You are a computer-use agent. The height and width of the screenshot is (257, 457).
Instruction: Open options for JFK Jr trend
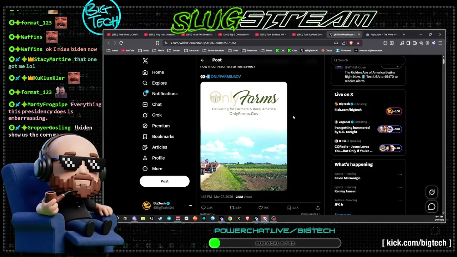400,201
